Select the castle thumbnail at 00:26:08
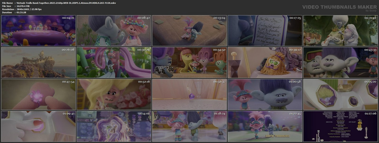 (38, 63)
